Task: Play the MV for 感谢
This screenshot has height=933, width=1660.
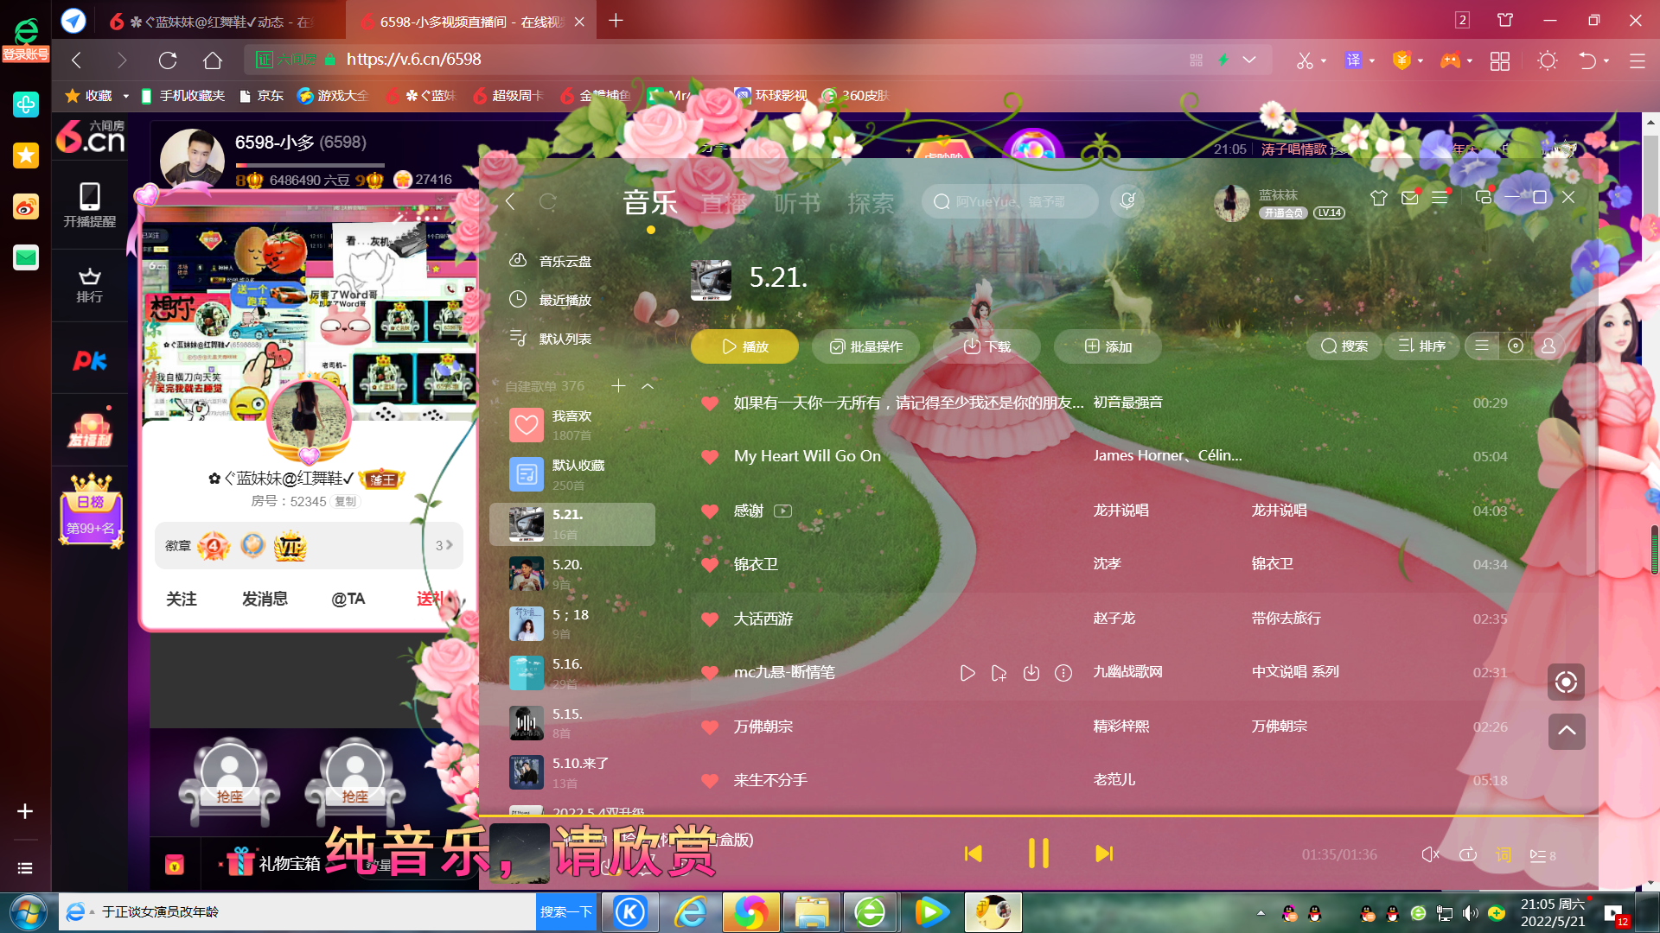Action: point(782,511)
